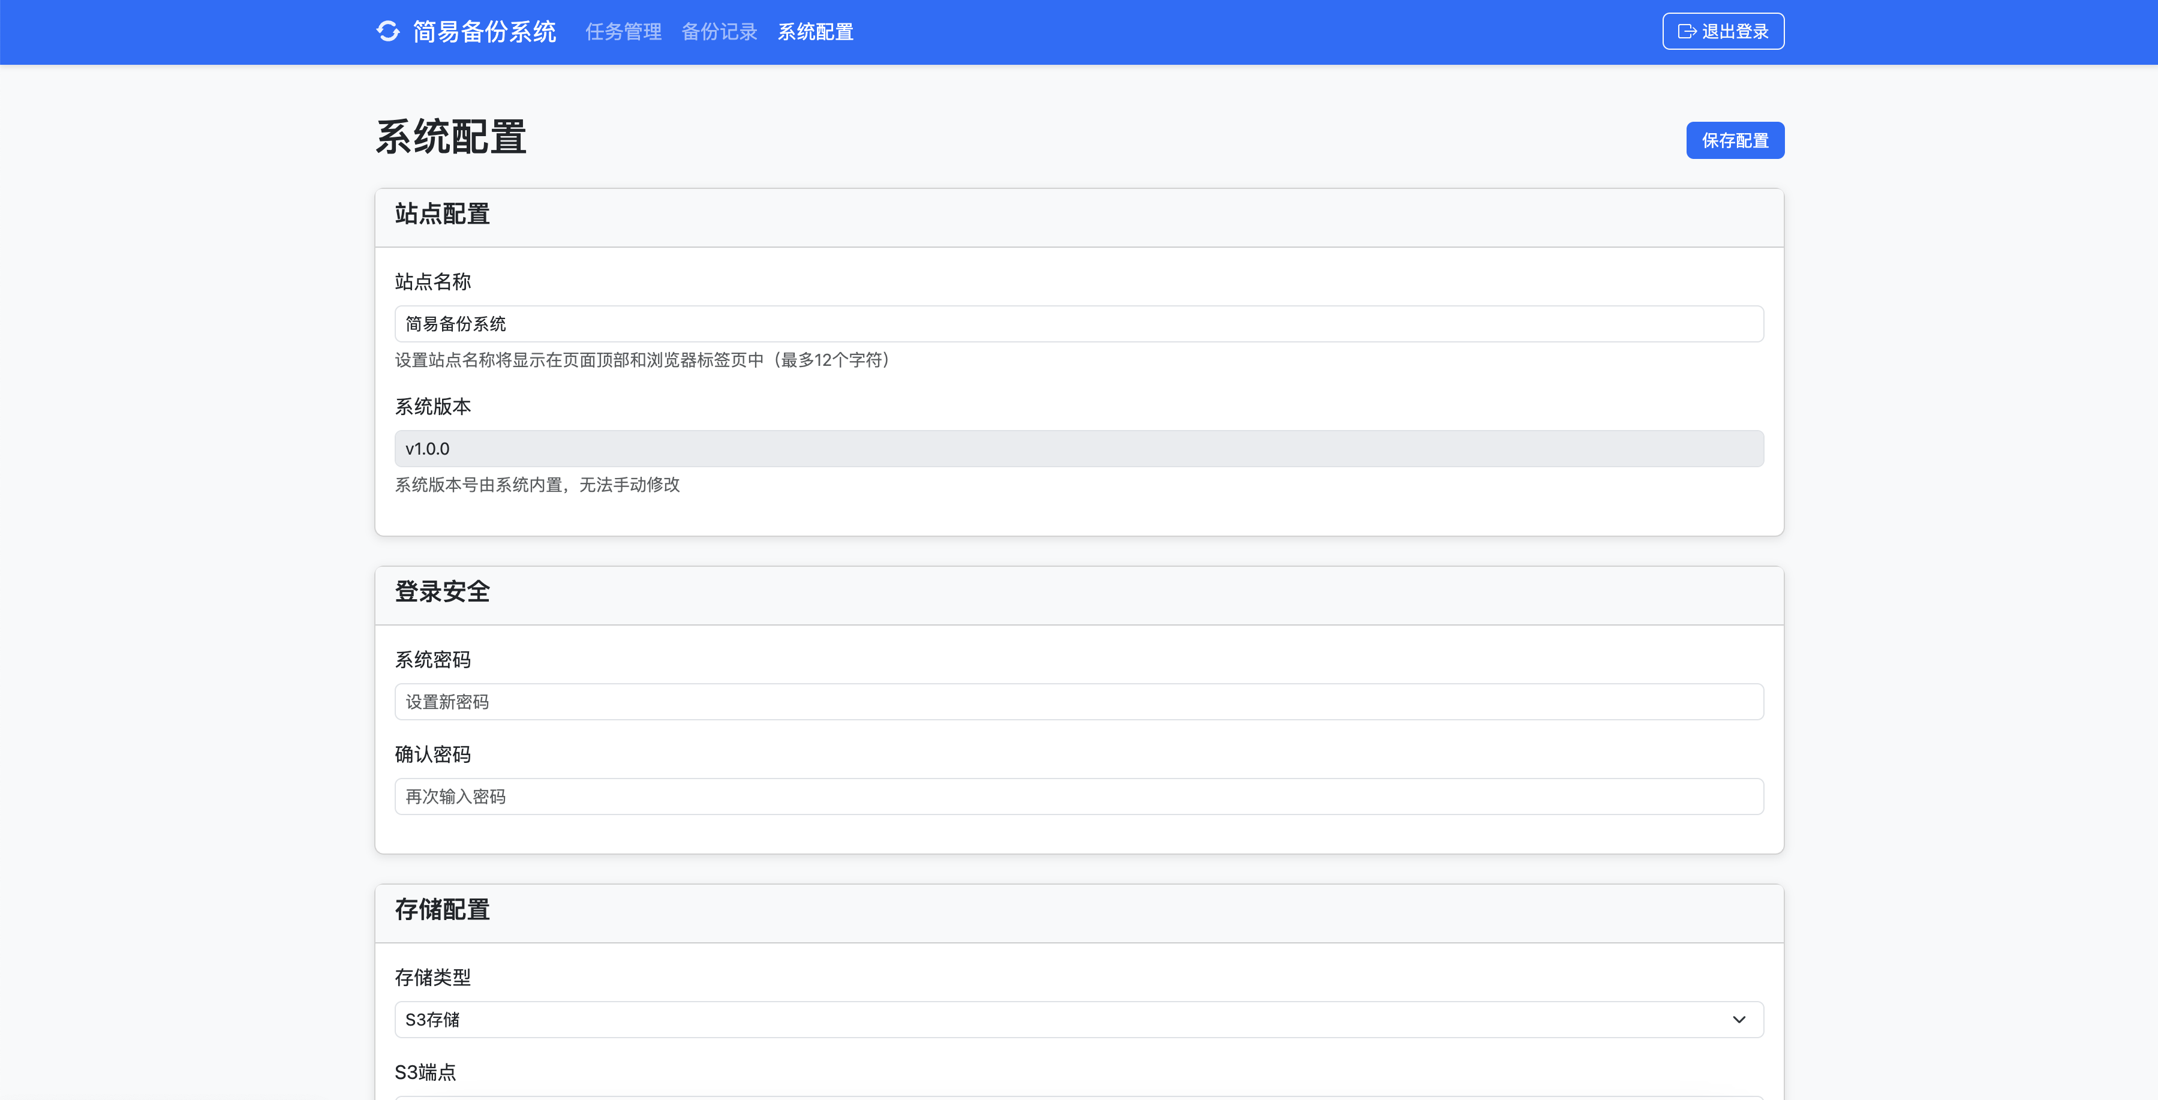Focus the 站点名称 input field
Screen dimensions: 2158x1100
1078,324
